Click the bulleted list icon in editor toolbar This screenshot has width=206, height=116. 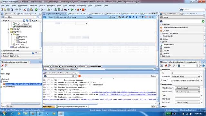143,17
